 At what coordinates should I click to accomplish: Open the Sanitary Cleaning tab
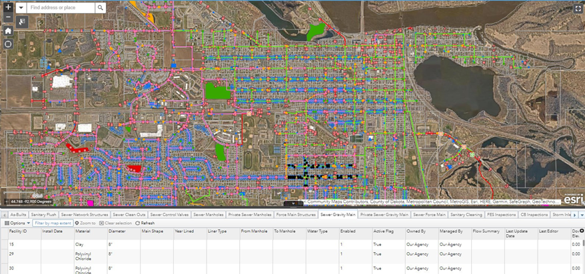click(466, 215)
